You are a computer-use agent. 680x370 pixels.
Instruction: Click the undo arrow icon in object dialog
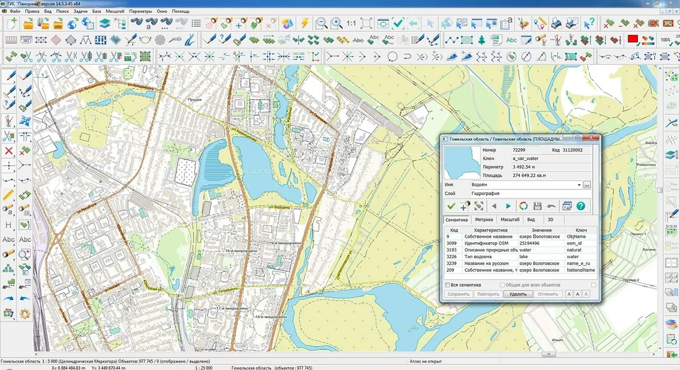coord(551,206)
